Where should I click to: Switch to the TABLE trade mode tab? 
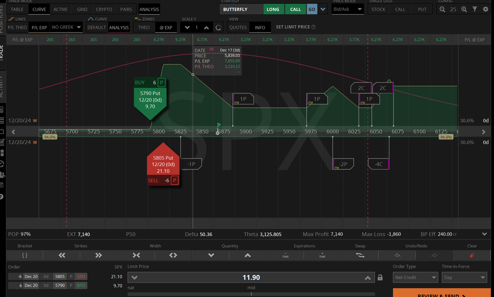click(x=17, y=9)
